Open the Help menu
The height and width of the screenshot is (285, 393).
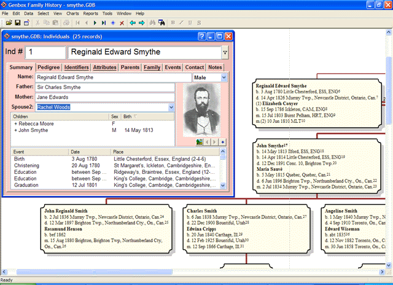tap(140, 14)
